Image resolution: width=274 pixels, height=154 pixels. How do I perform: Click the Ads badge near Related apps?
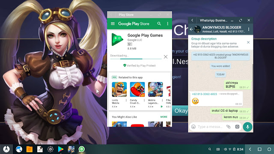[x=114, y=77]
